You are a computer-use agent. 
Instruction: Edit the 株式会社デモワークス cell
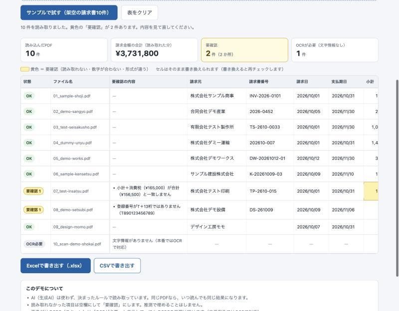point(217,158)
